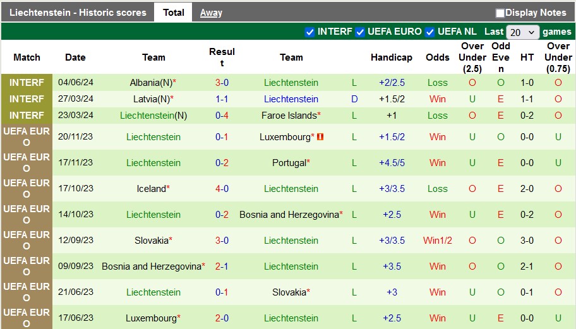Image resolution: width=576 pixels, height=329 pixels.
Task: Disable the UEFA NL filter checkbox
Action: [429, 32]
